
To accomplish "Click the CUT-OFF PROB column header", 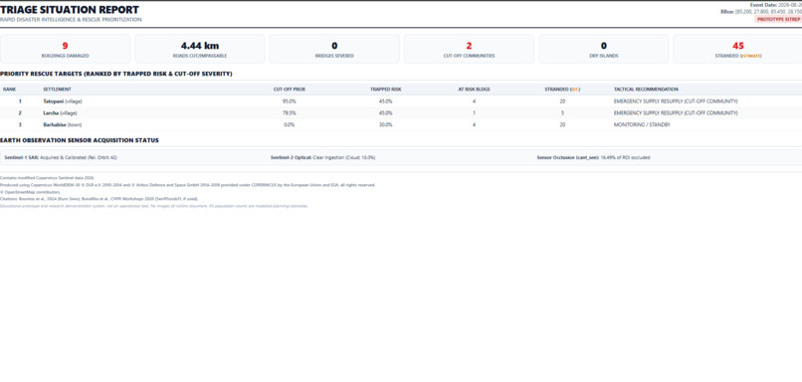I will click(x=290, y=90).
